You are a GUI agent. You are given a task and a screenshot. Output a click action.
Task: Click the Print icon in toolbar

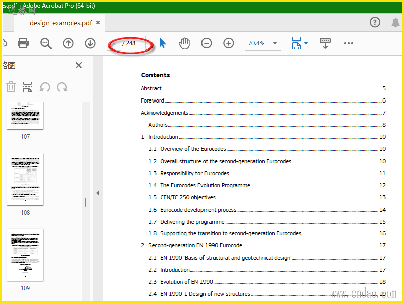click(x=23, y=43)
